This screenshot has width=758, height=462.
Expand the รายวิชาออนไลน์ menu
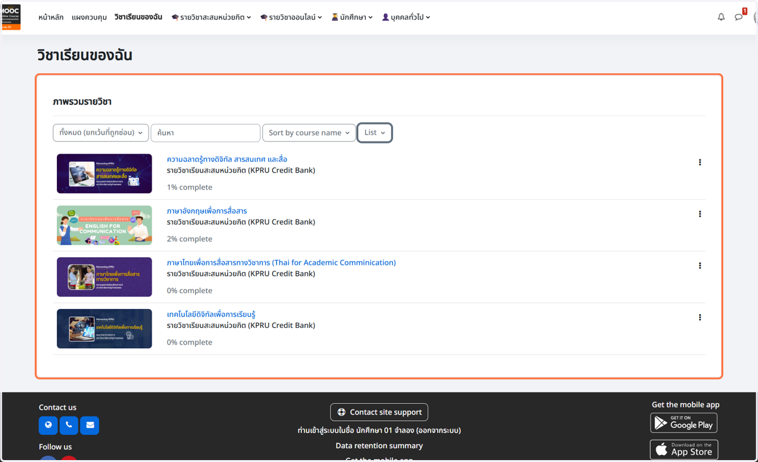click(x=291, y=17)
